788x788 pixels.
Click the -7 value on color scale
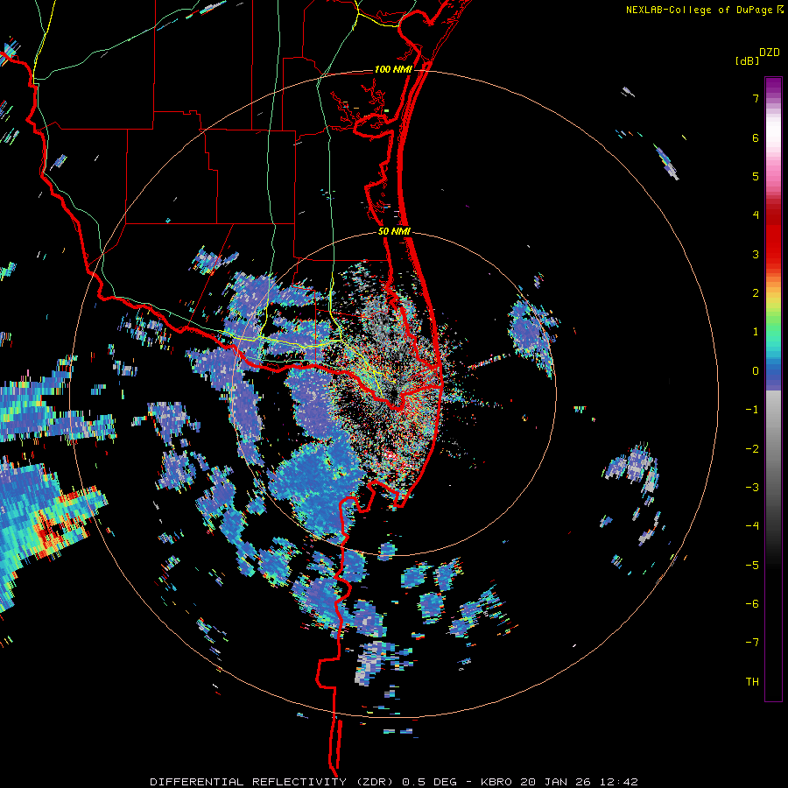click(752, 643)
